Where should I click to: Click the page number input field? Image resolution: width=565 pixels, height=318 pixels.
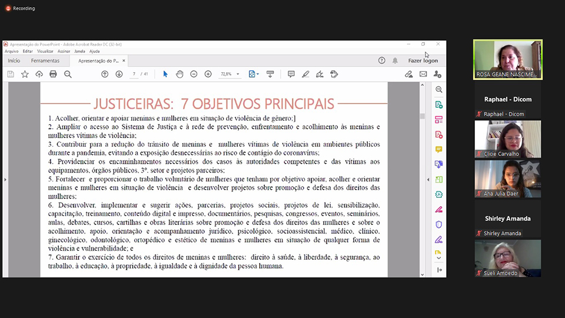[135, 74]
